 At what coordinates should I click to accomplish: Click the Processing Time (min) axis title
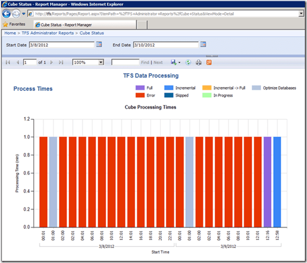(17, 173)
